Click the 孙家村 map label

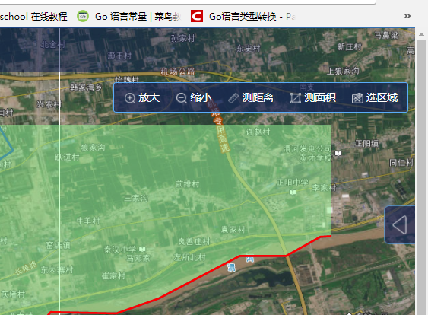[x=183, y=38]
